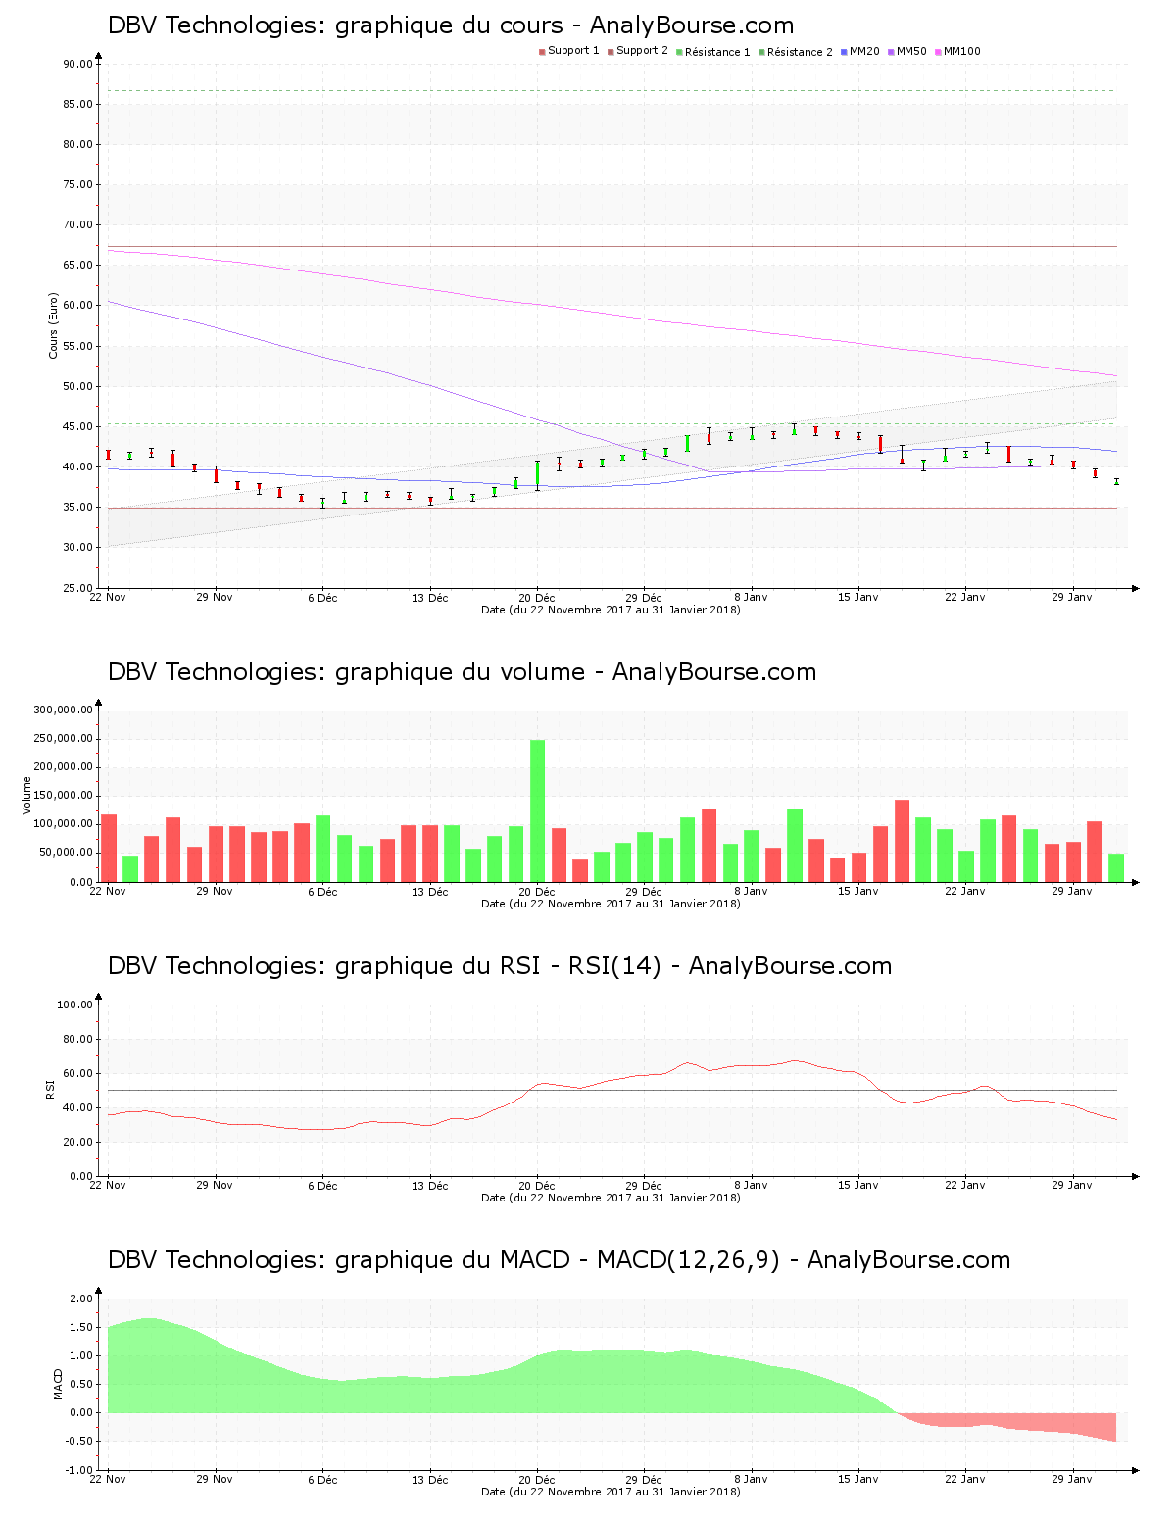The image size is (1176, 1519).
Task: Click '20 Déc' date label on volume chart
Action: (537, 891)
